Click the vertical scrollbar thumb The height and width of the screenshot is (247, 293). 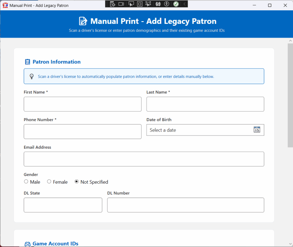(290, 95)
